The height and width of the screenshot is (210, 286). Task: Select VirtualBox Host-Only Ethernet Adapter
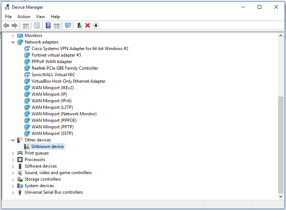pyautogui.click(x=68, y=81)
